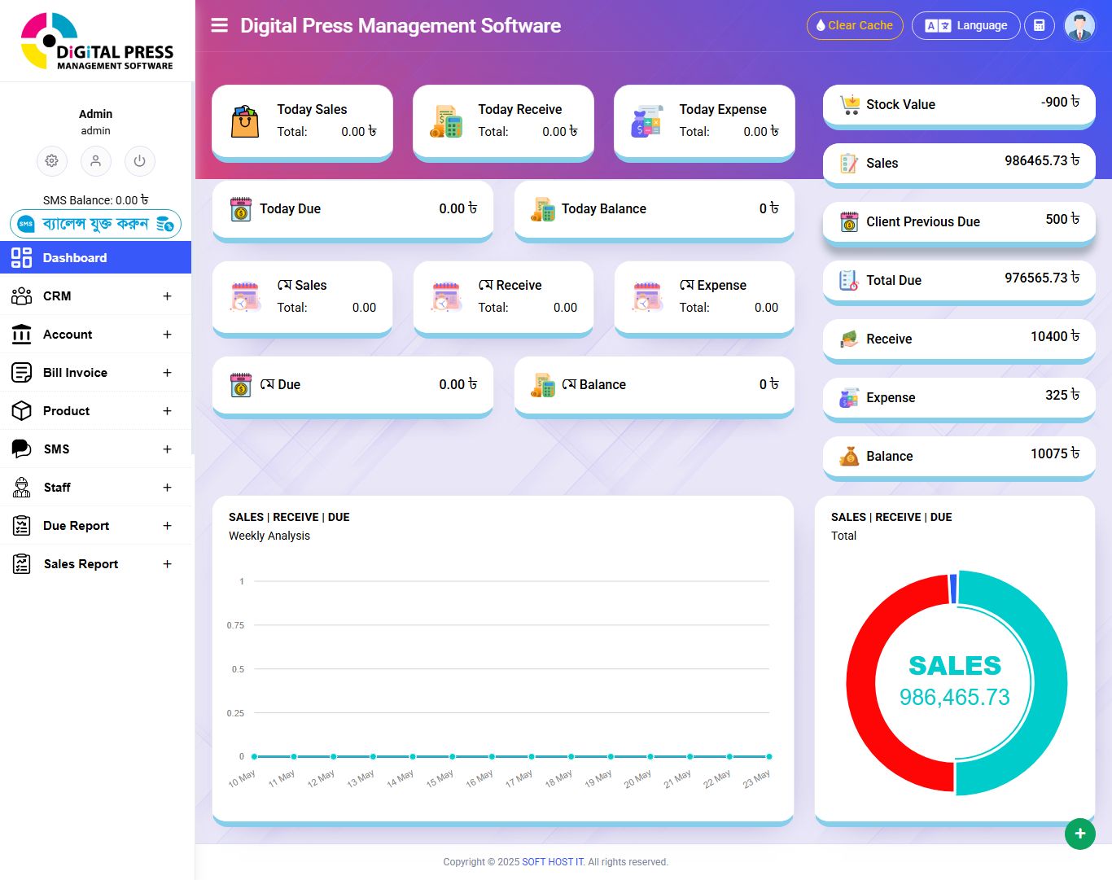Click the green plus floating action button
This screenshot has width=1112, height=880.
[x=1080, y=834]
